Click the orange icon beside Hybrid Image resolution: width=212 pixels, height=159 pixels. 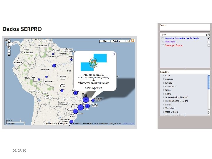(133, 40)
